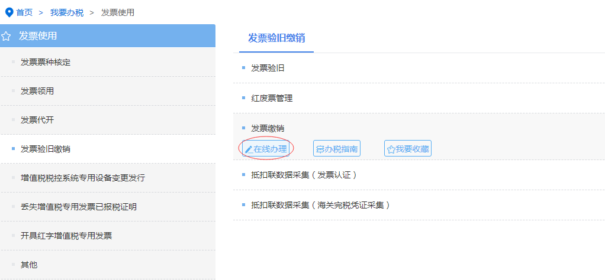Open 开具红字增值税专用发票 sidebar item
This screenshot has height=280, width=605.
[108, 236]
